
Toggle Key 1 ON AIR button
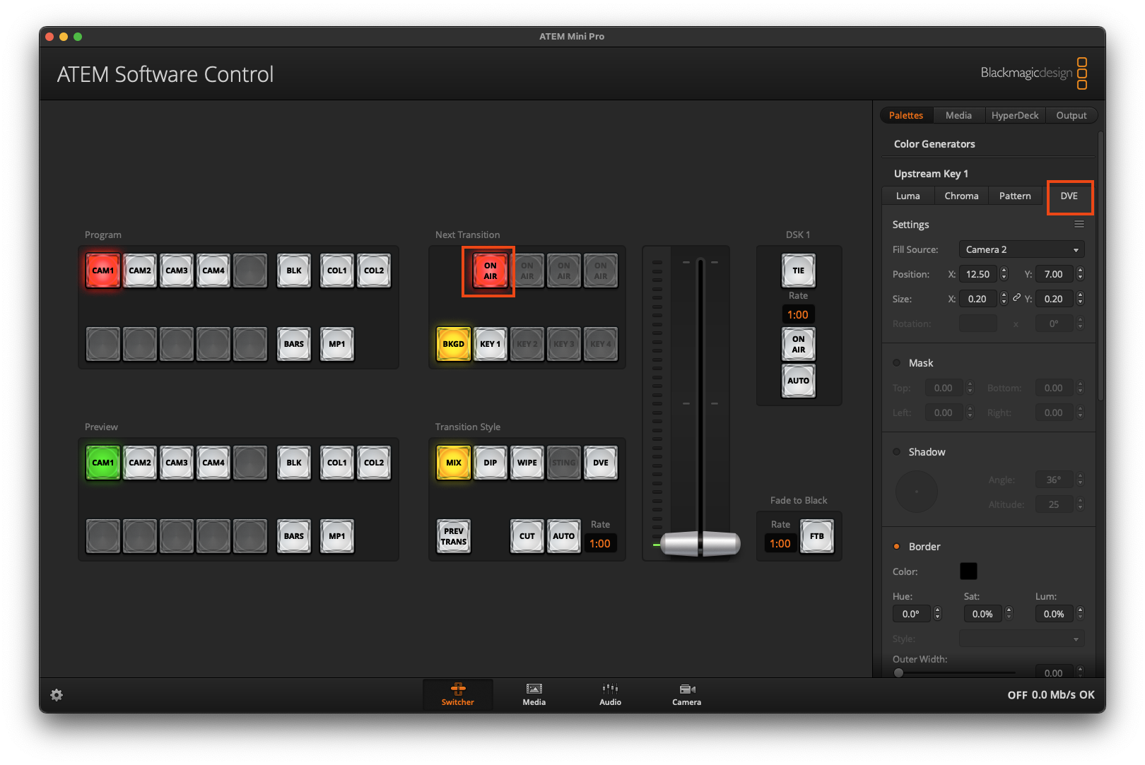click(491, 271)
